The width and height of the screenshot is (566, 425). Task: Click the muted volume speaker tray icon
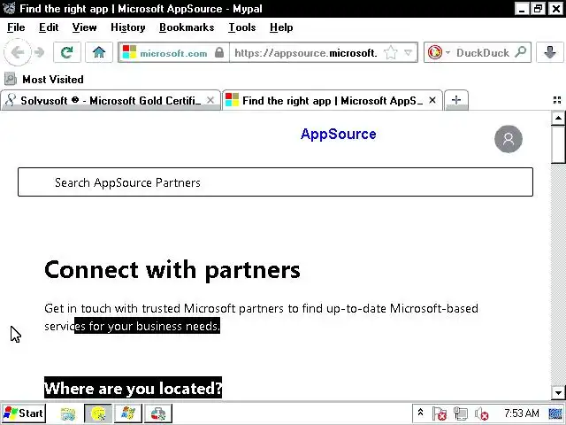pos(481,413)
